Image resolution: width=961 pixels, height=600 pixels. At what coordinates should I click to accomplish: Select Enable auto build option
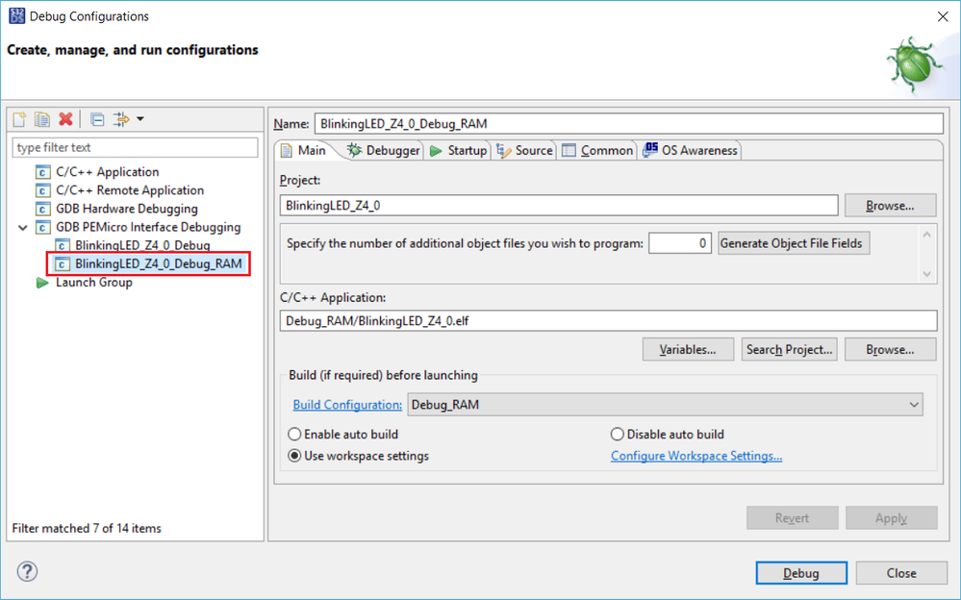coord(295,435)
